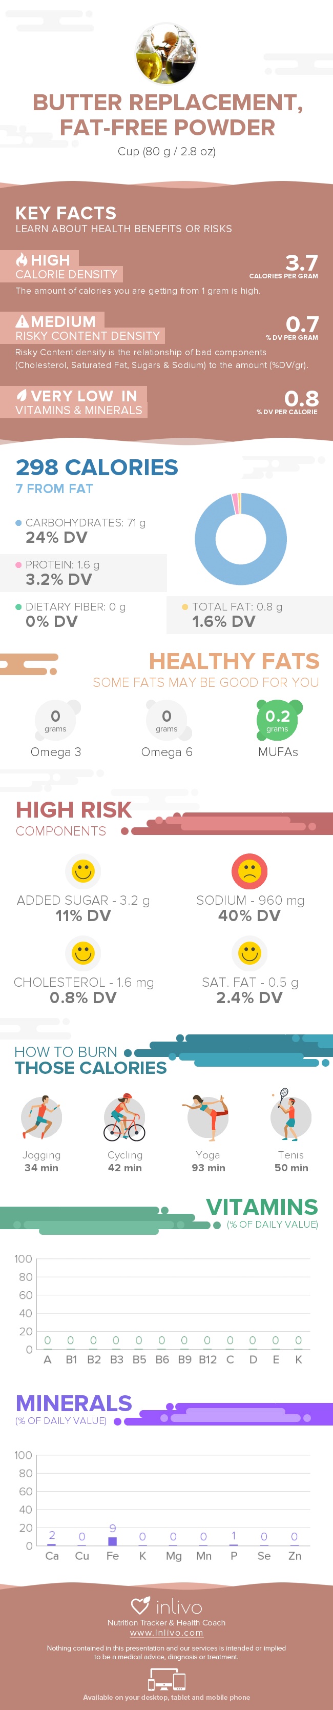Click the yellow Total Fat legend dot

click(185, 607)
